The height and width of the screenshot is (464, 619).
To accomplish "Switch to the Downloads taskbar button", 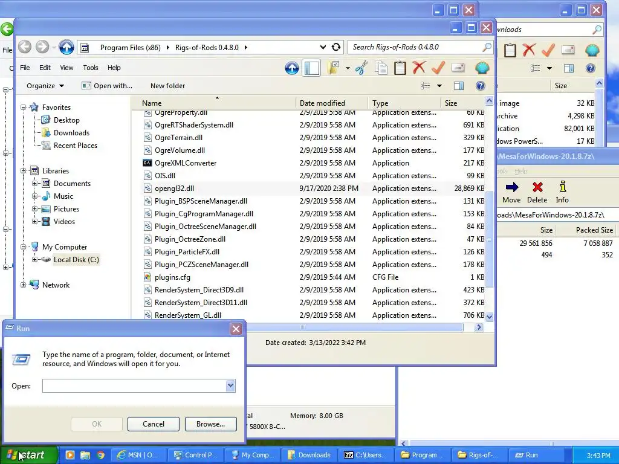I will (x=309, y=455).
